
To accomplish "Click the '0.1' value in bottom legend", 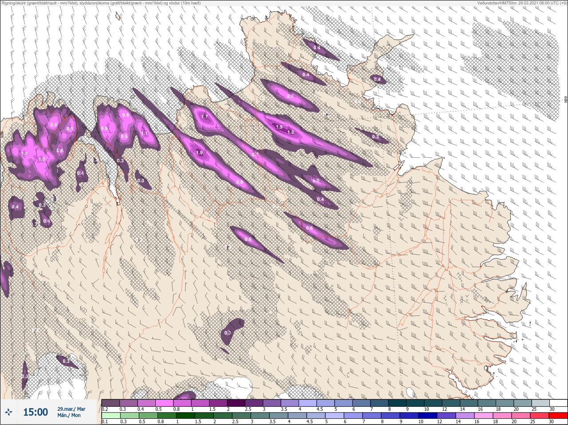I will pyautogui.click(x=105, y=421).
